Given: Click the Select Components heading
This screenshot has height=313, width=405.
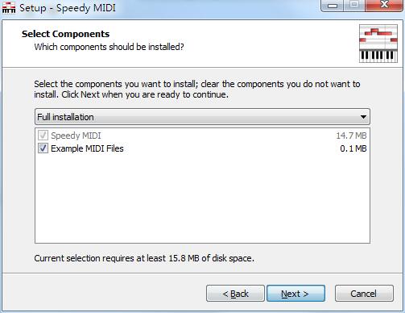Looking at the screenshot, I should tap(65, 34).
